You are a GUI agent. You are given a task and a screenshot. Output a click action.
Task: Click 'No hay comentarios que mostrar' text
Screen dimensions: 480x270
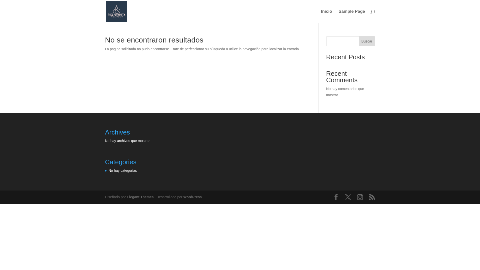345,92
